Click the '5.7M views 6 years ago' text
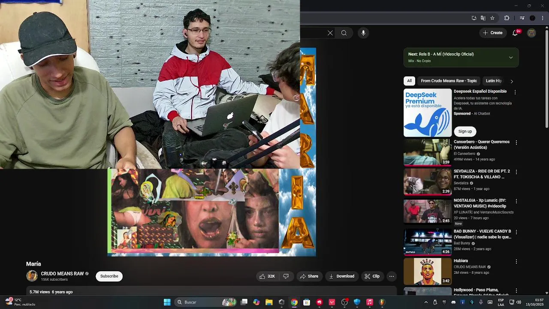 pos(51,292)
